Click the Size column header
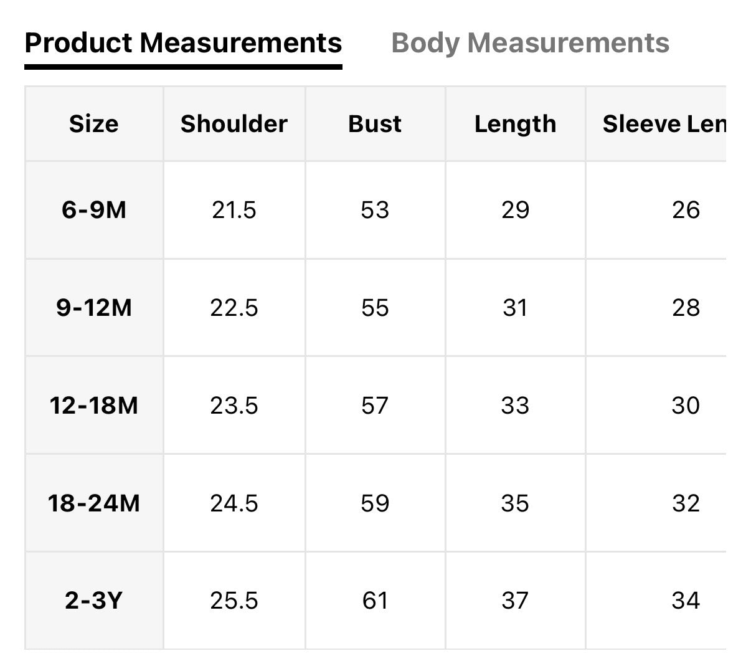751x656 pixels. (94, 124)
